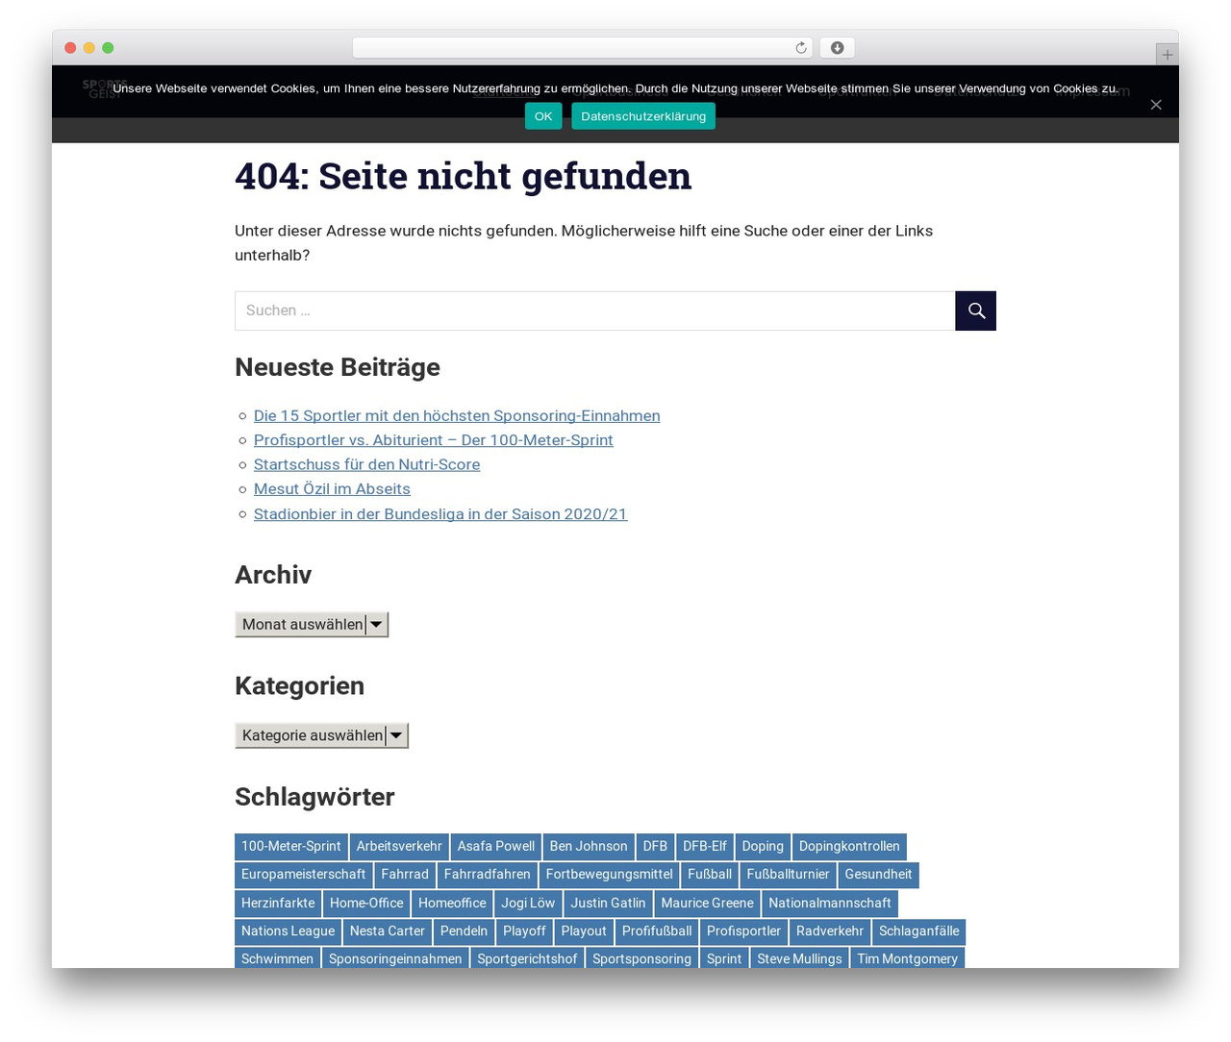Image resolution: width=1231 pixels, height=1042 pixels.
Task: Select the Arbeitsverkehr tag
Action: click(x=399, y=847)
